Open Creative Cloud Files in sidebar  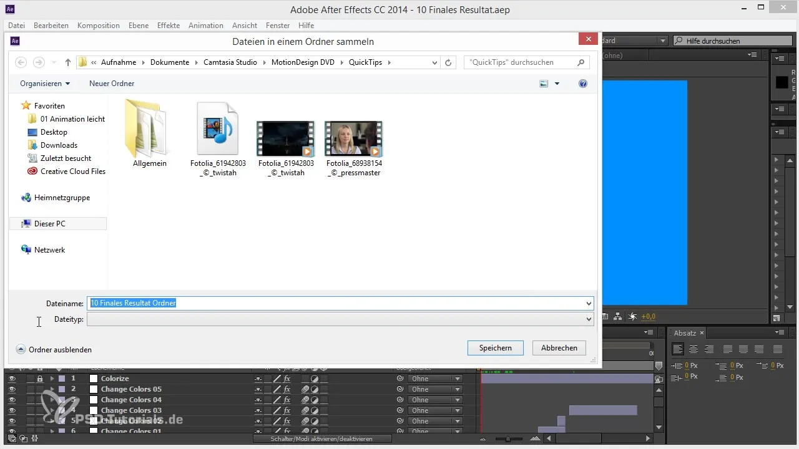coord(67,171)
